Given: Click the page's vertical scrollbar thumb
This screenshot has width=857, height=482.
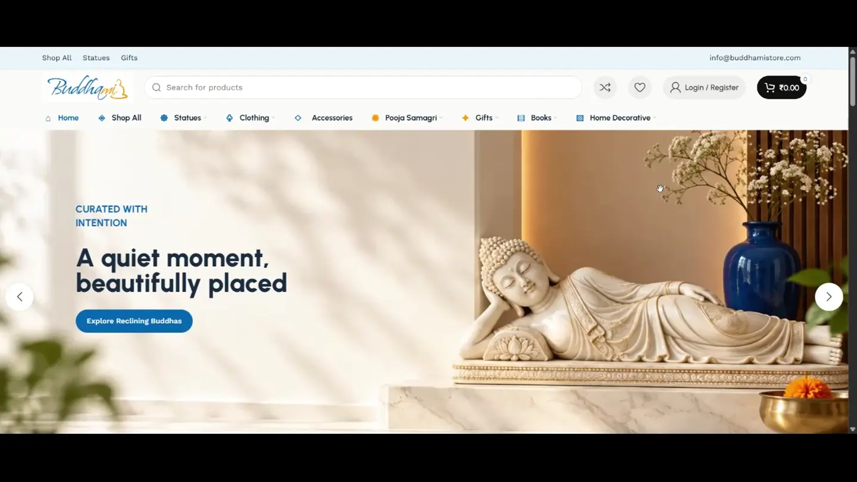Looking at the screenshot, I should coord(852,80).
